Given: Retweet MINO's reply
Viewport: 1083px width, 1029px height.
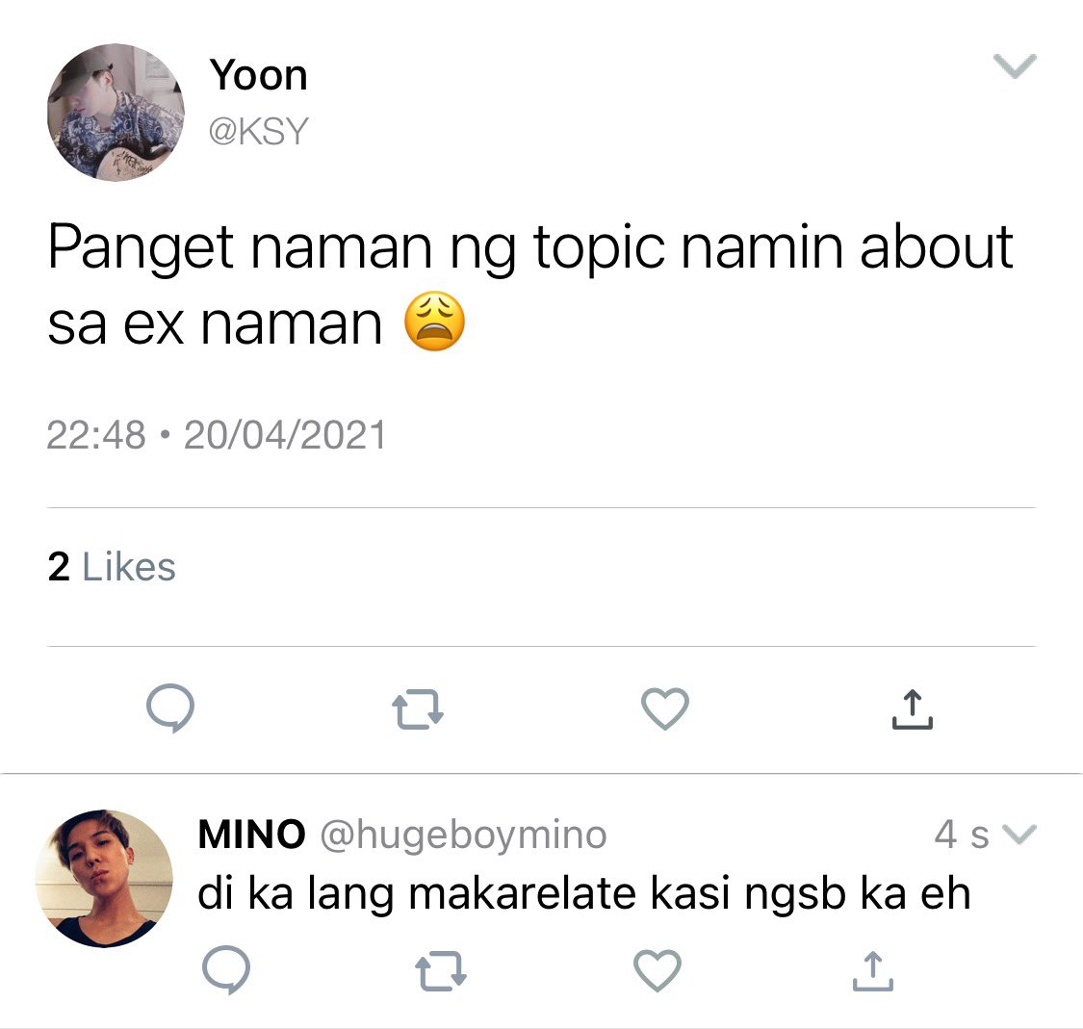Looking at the screenshot, I should (x=441, y=971).
